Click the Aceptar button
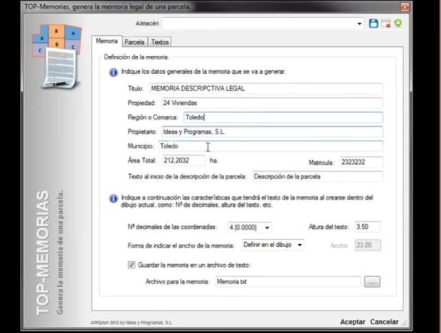This screenshot has width=441, height=333. coord(352,322)
